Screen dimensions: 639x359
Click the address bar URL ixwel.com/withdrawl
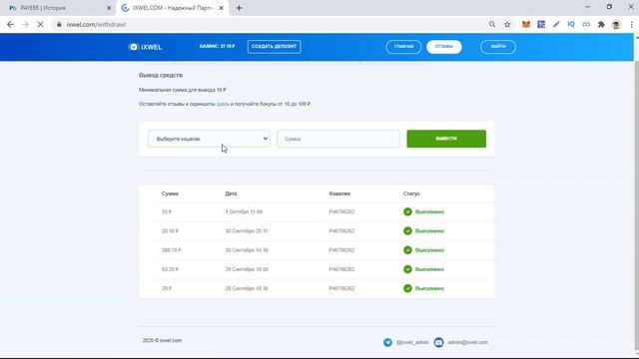[96, 24]
